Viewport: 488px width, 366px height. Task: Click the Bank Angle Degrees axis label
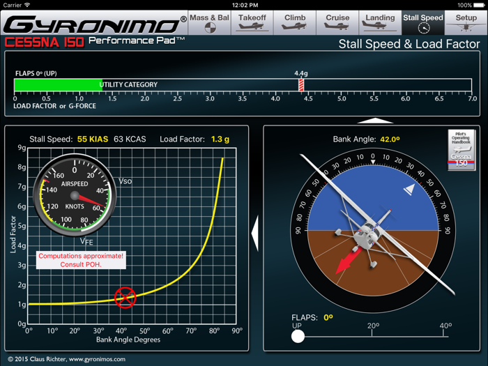click(x=128, y=340)
